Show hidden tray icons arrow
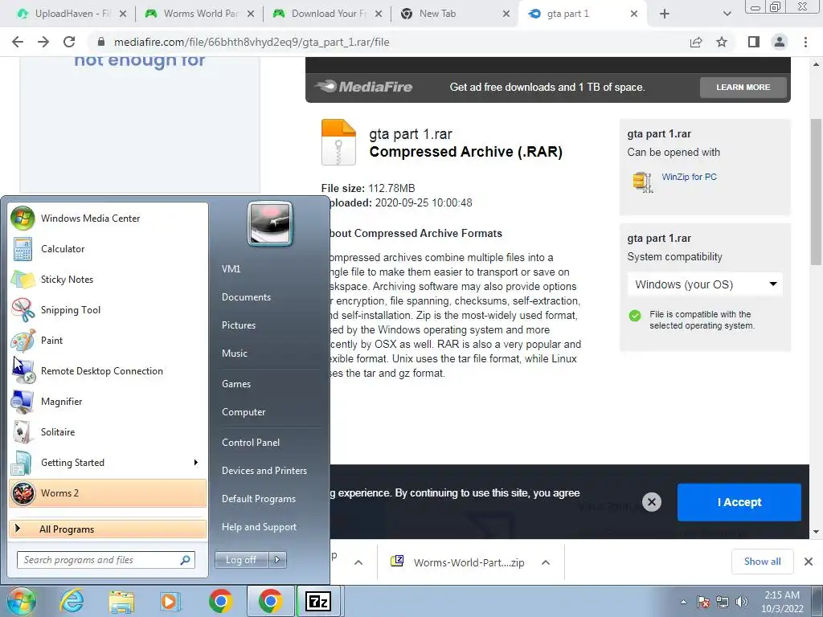This screenshot has height=617, width=823. tap(683, 602)
